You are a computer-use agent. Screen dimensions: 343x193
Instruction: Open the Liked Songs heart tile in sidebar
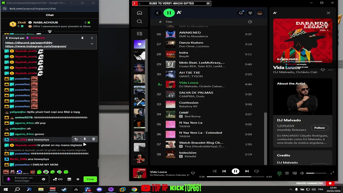point(139,44)
